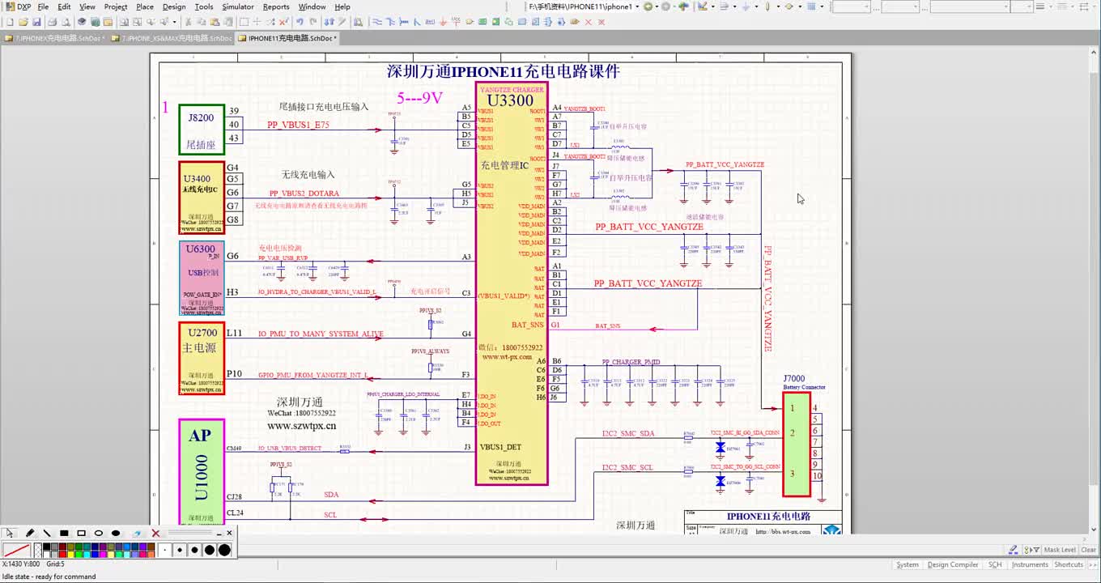Click the Redo arrow icon
Screen dimensions: 1101x583
click(x=313, y=22)
